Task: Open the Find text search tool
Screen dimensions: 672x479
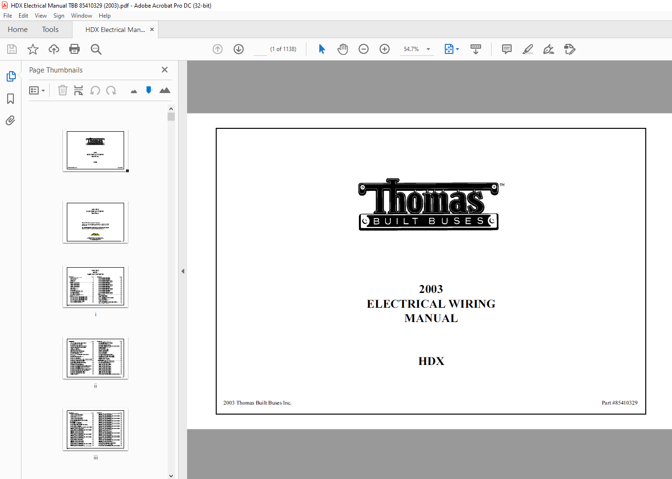Action: coord(96,49)
